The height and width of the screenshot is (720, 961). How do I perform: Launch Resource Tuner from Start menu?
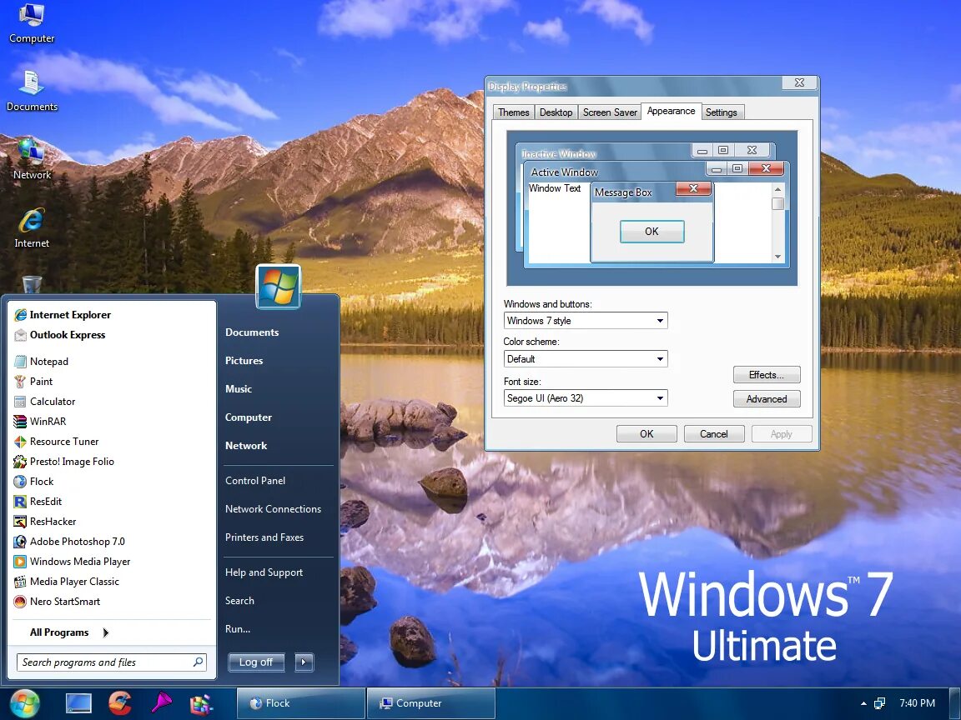point(57,442)
